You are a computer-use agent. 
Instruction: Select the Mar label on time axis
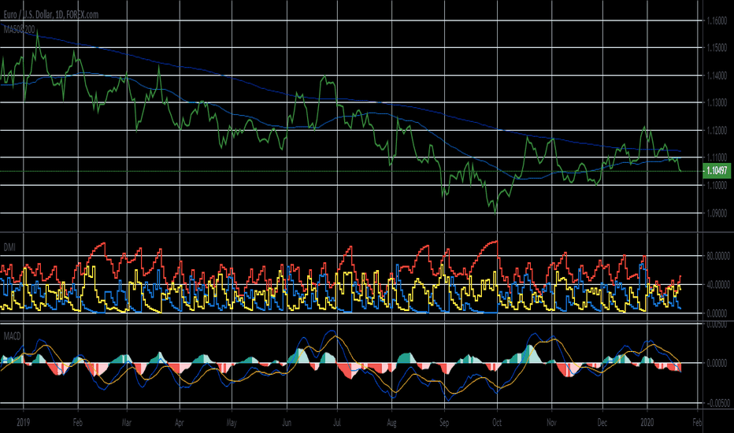click(127, 422)
